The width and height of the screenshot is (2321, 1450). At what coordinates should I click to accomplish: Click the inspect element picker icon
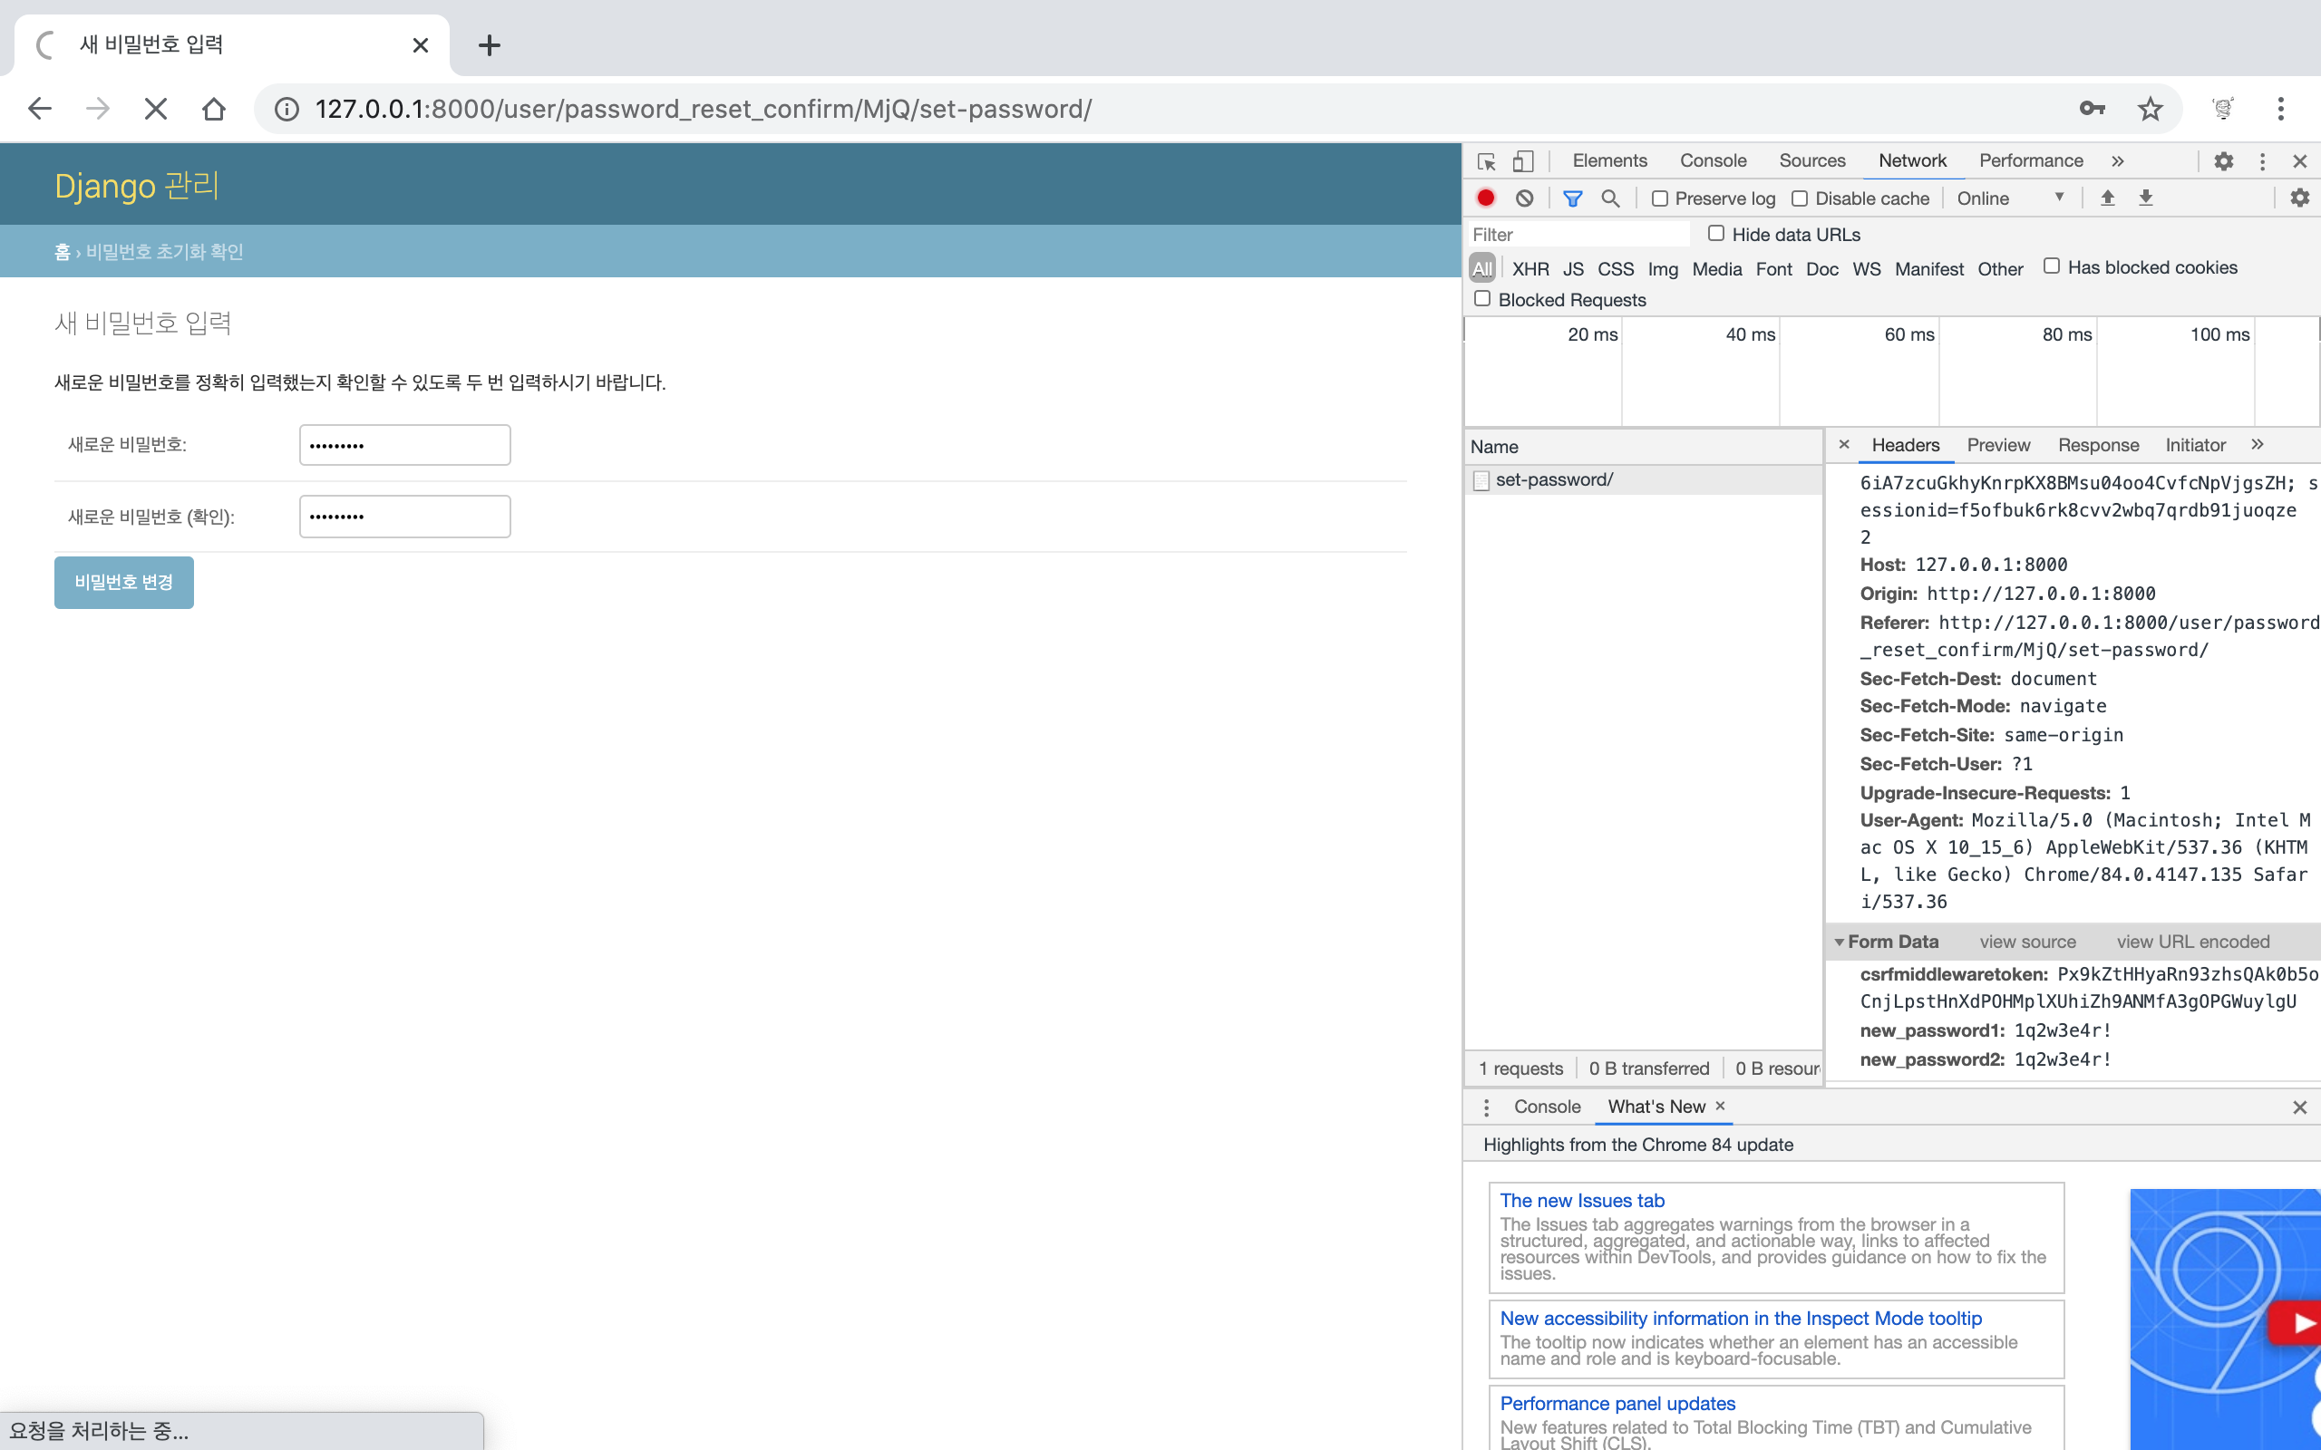pos(1487,161)
